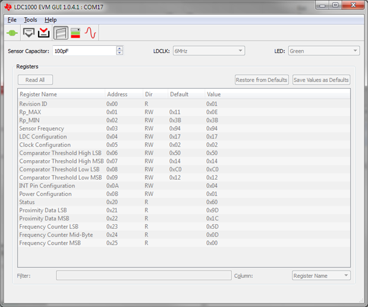Image resolution: width=368 pixels, height=307 pixels.
Task: Click Restore from Defaults button
Action: pyautogui.click(x=262, y=80)
